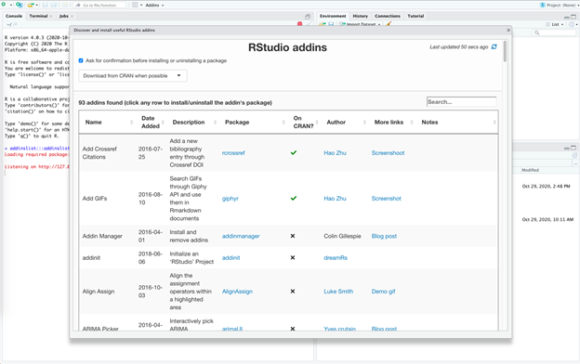The image size is (580, 364).
Task: Open Hao Zhu author link in Add GIFs row
Action: [x=336, y=199]
